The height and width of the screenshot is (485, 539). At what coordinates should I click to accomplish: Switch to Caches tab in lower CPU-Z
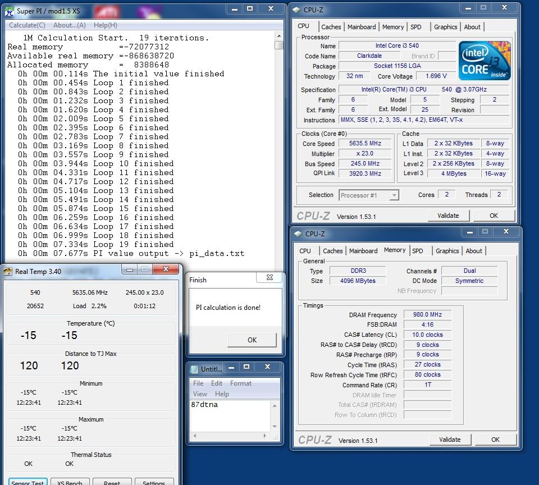click(x=333, y=251)
